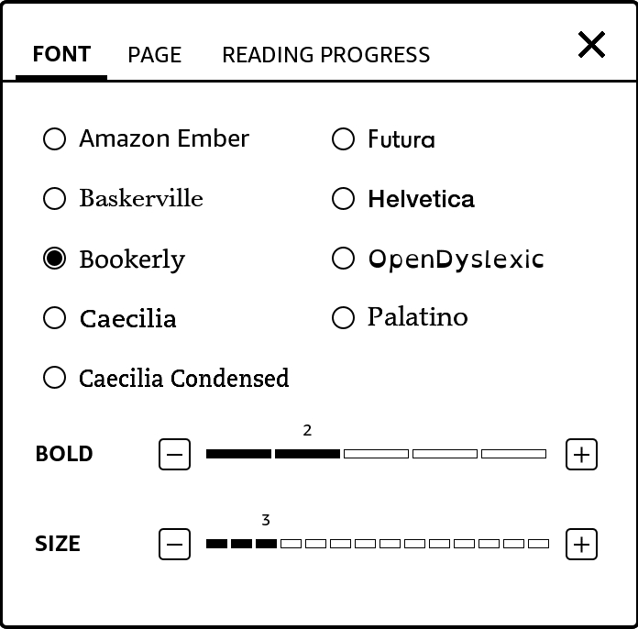This screenshot has width=638, height=629.
Task: Set size slider to the last segment
Action: [x=539, y=544]
